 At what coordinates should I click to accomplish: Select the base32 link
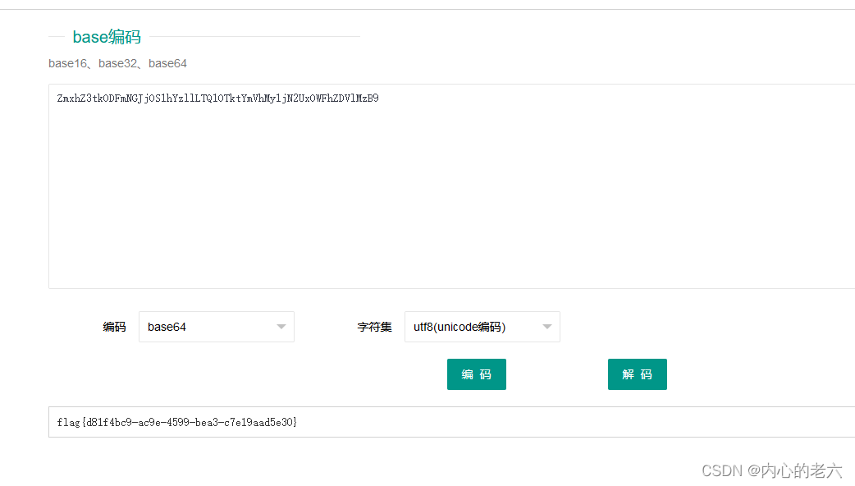pos(117,63)
